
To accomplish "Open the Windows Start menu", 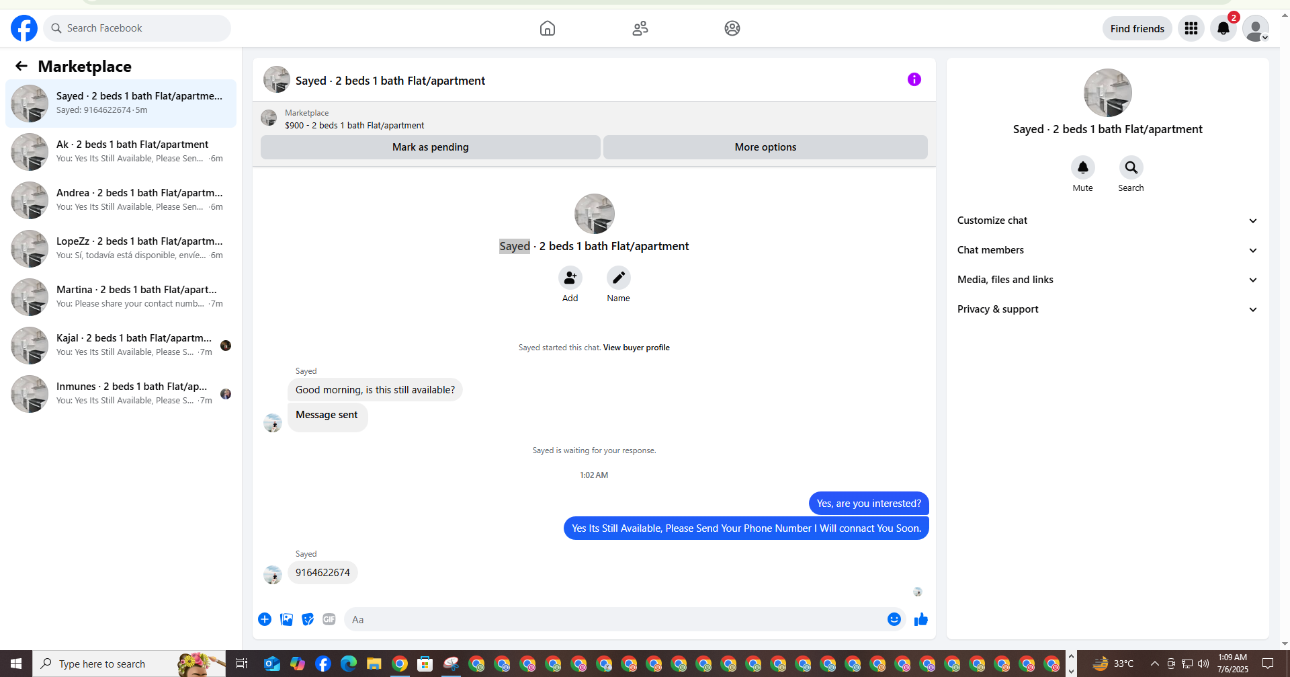I will point(16,664).
